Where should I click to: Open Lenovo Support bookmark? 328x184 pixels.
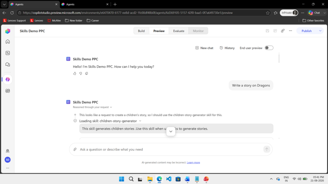(x=14, y=20)
